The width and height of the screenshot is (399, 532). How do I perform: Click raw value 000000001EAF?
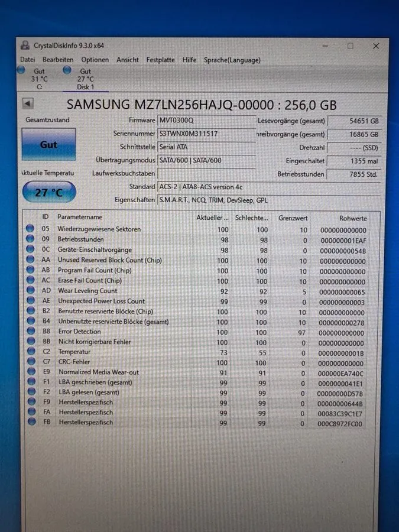(343, 241)
